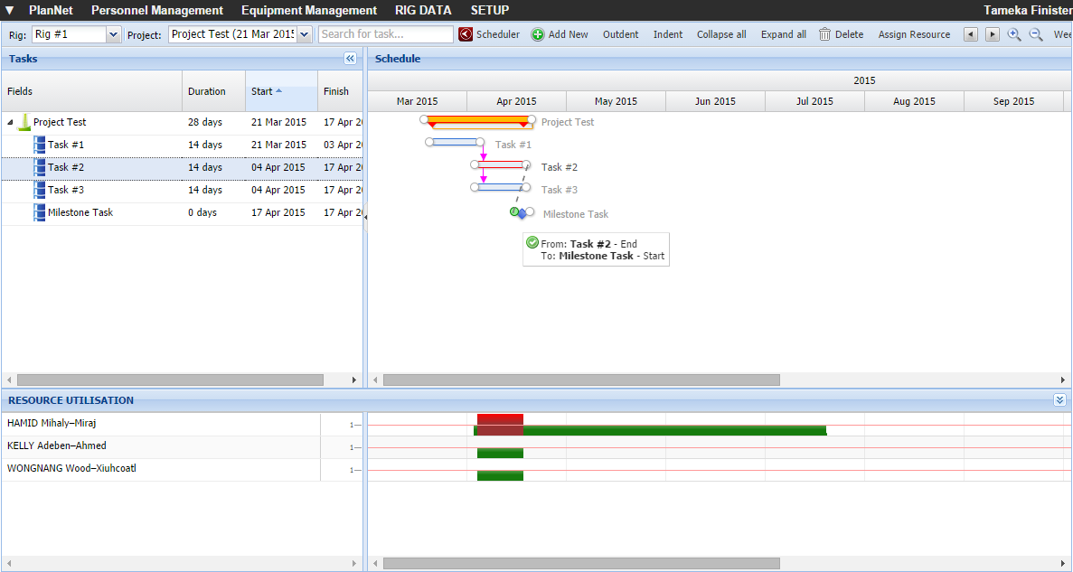Open the Personnel Management menu
This screenshot has width=1073, height=572.
pyautogui.click(x=155, y=10)
